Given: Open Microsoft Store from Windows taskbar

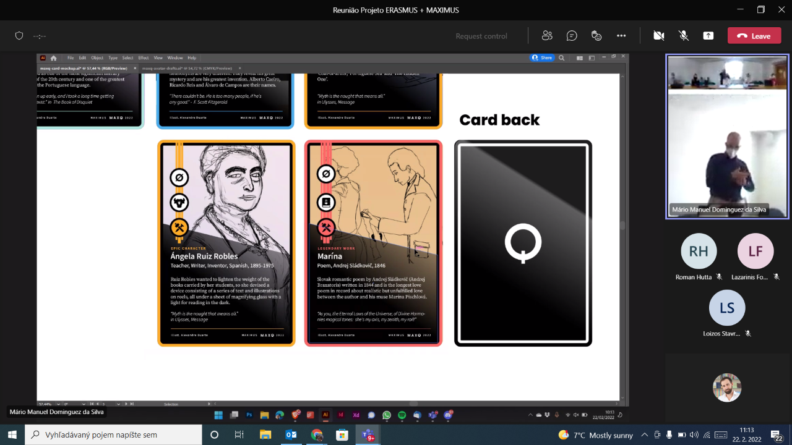Looking at the screenshot, I should tap(342, 434).
